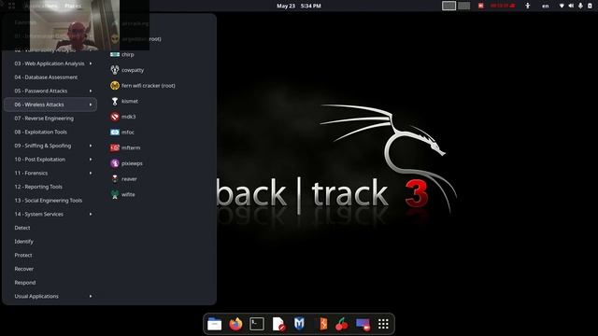Start fern wifi cracker (root)
The height and width of the screenshot is (336, 598).
coord(143,86)
